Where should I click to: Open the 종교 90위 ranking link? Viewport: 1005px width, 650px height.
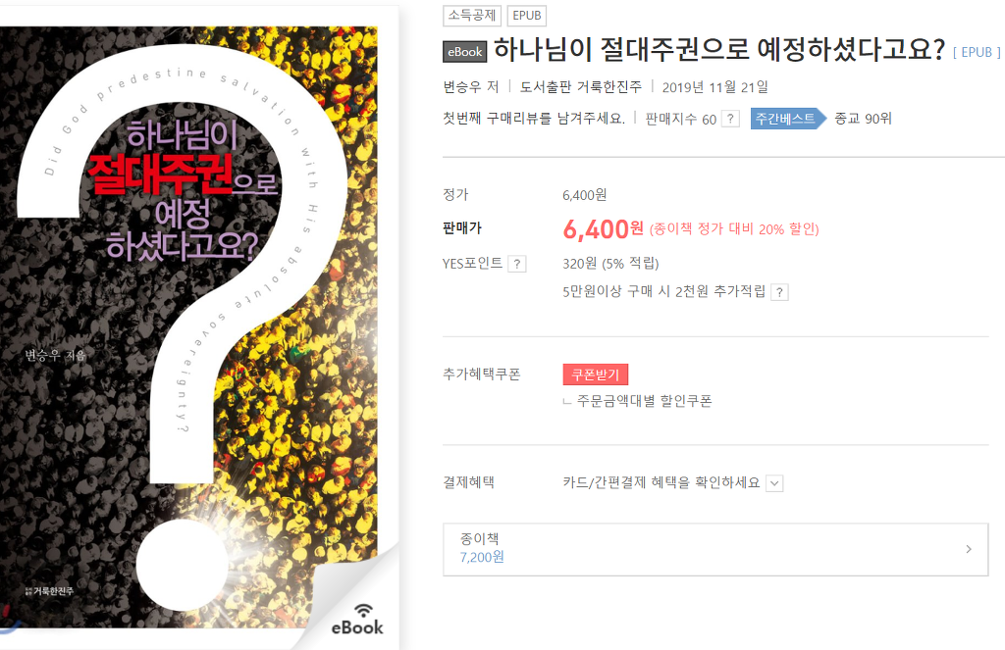pyautogui.click(x=863, y=119)
